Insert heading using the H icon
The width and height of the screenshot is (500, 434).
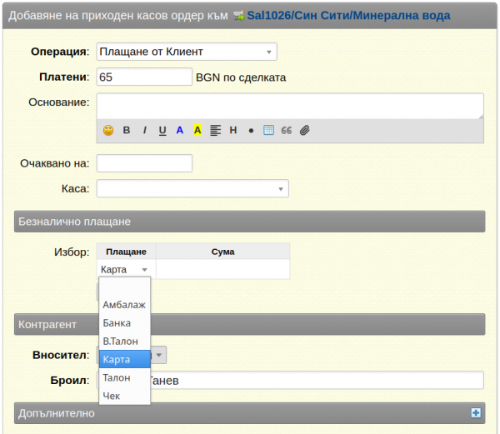click(x=233, y=130)
